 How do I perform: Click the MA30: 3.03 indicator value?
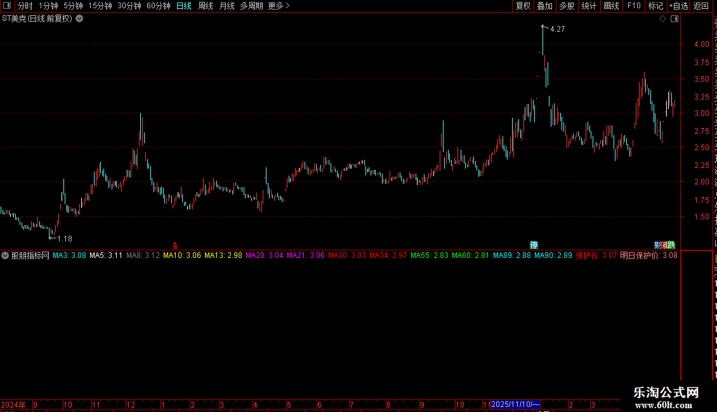(x=347, y=255)
